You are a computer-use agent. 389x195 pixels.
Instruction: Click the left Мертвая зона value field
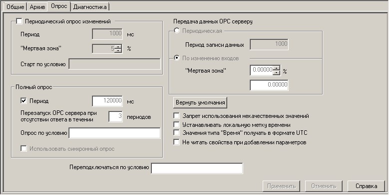(x=104, y=49)
